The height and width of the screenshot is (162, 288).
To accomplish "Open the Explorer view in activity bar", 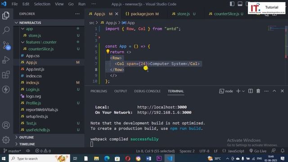I will click(x=6, y=15).
